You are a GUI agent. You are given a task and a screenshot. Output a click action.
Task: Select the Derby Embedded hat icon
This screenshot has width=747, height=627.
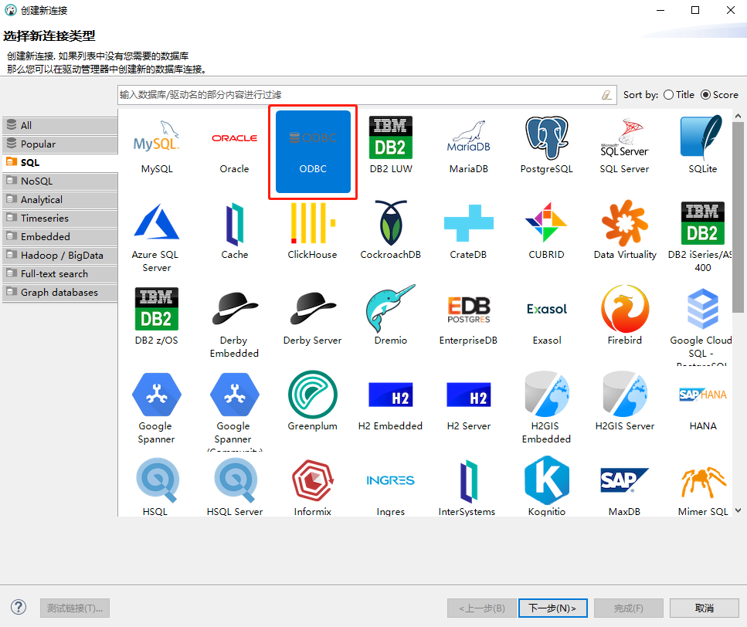point(234,309)
